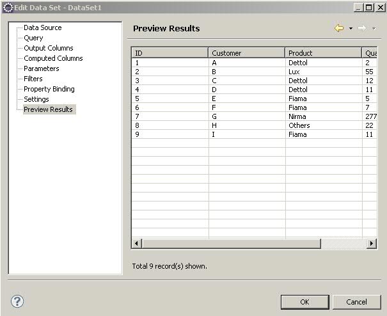Click the quantity value 277

pos(370,116)
